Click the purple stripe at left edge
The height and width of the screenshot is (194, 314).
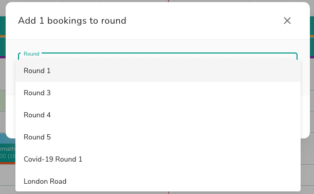(3, 57)
